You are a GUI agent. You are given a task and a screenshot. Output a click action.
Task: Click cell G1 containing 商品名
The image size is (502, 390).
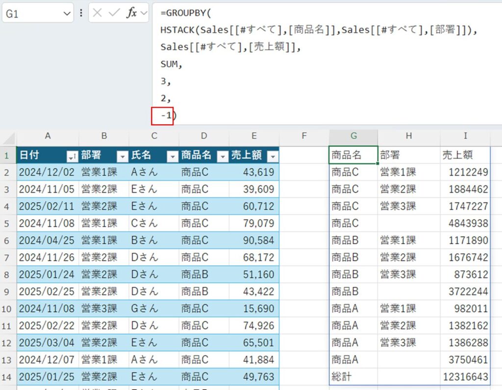(x=353, y=155)
